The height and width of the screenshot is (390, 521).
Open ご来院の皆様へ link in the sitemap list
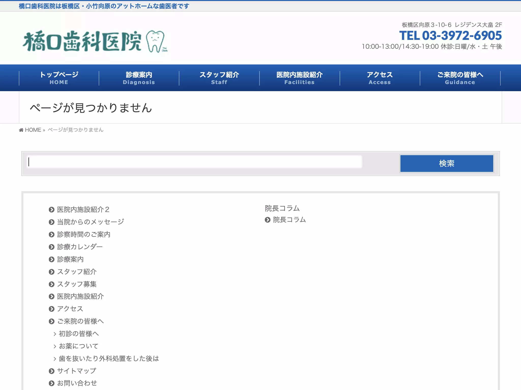80,321
